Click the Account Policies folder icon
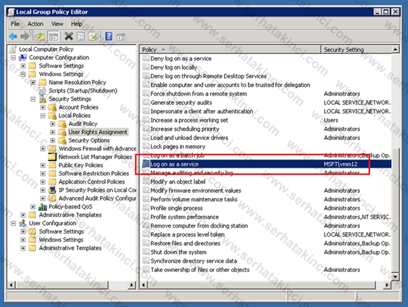Screen dimensions: 408x307 click(x=53, y=107)
